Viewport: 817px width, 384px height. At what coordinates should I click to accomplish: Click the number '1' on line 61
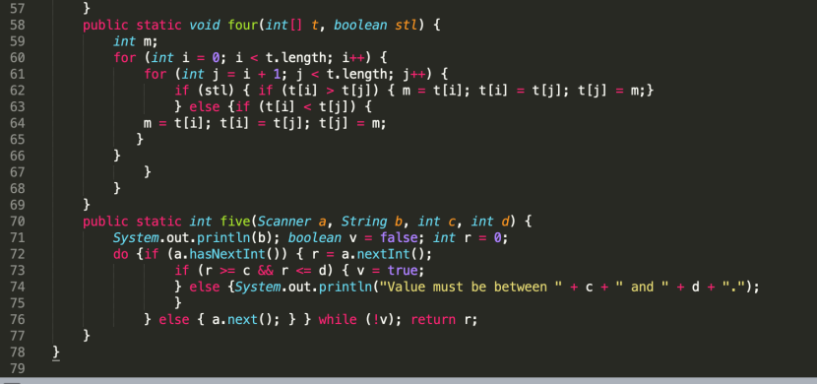point(277,74)
